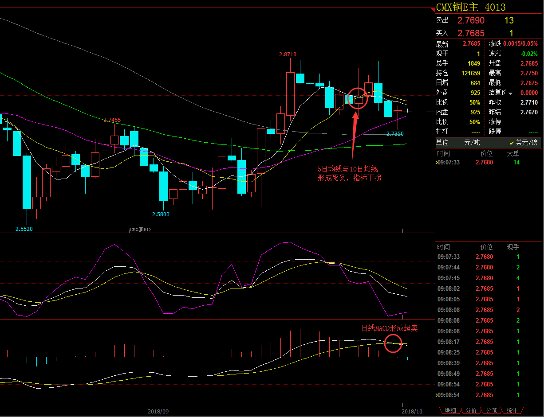The width and height of the screenshot is (544, 417).
Task: Select the 内盘 value 925
Action: [x=475, y=112]
